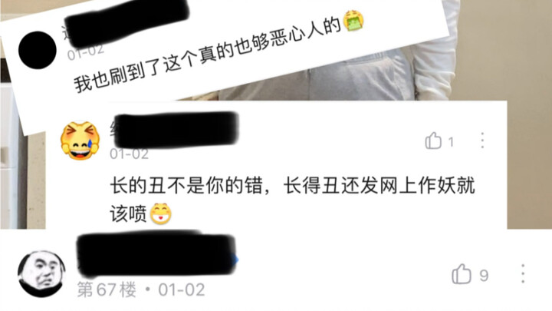
Task: Open the three-dot menu of the 第67楼 comment
Action: [523, 273]
